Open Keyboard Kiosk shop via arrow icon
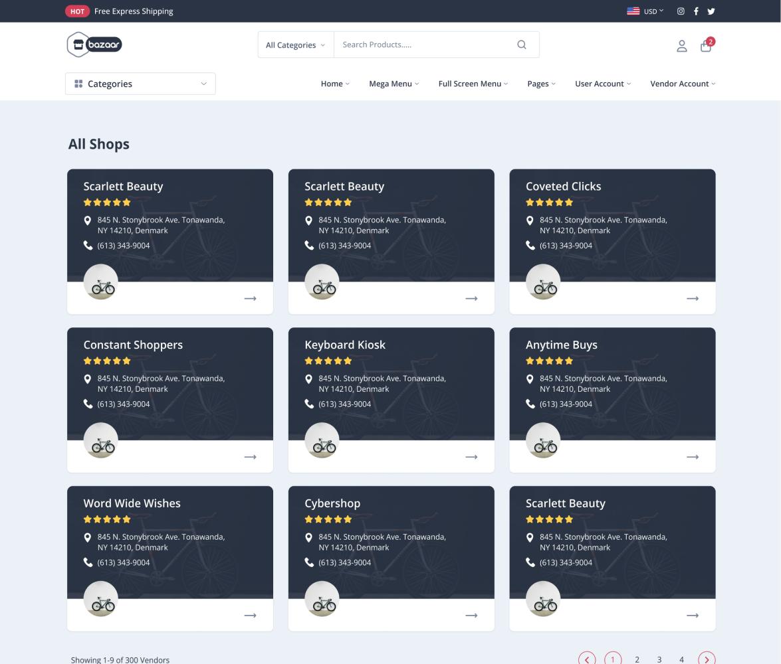Viewport: 781px width, 664px height. tap(471, 457)
